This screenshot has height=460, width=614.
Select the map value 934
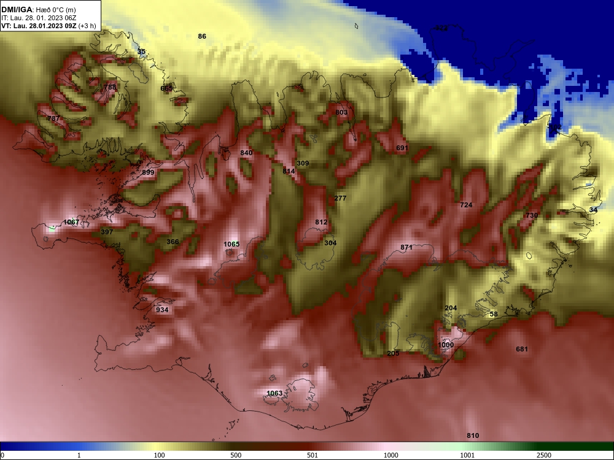click(162, 310)
